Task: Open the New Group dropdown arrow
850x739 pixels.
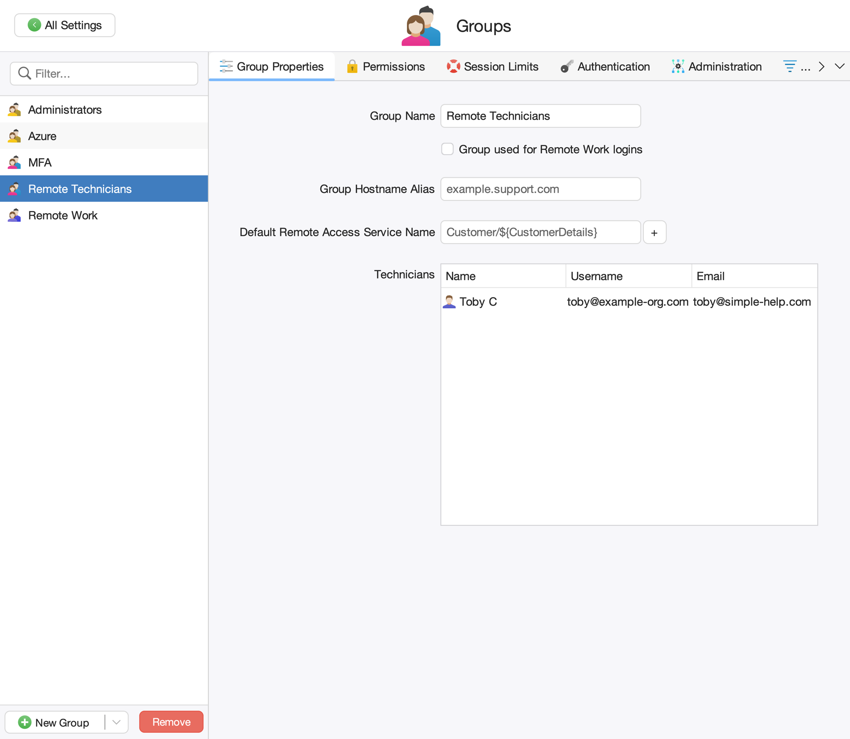Action: 116,722
